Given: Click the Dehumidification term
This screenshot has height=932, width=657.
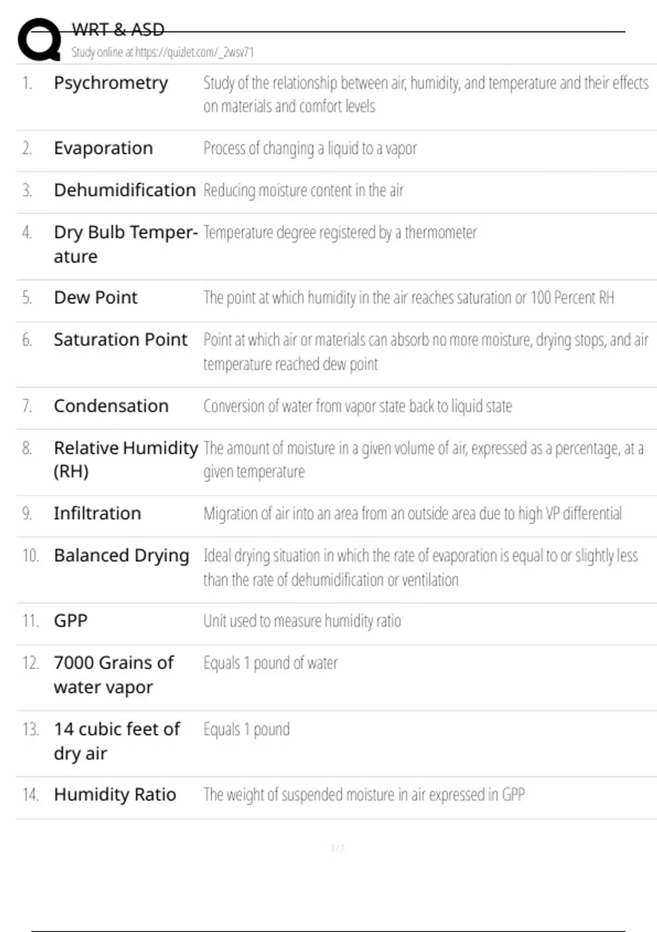Looking at the screenshot, I should click(124, 190).
